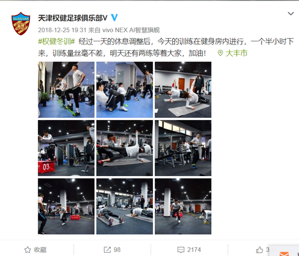Click the location pin icon for 大丰市
Viewport: 299px width, 256px height.
click(x=220, y=53)
